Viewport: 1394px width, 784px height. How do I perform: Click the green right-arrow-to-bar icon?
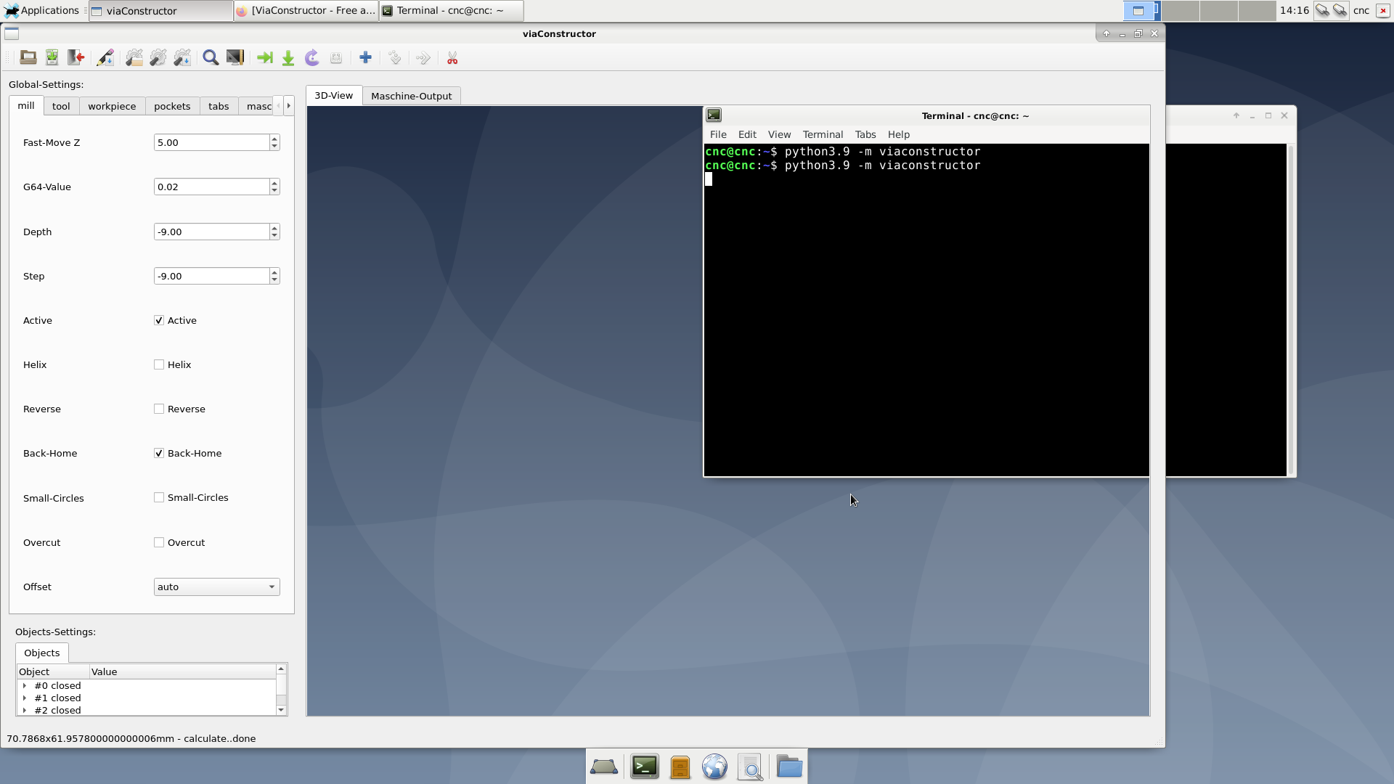point(265,58)
